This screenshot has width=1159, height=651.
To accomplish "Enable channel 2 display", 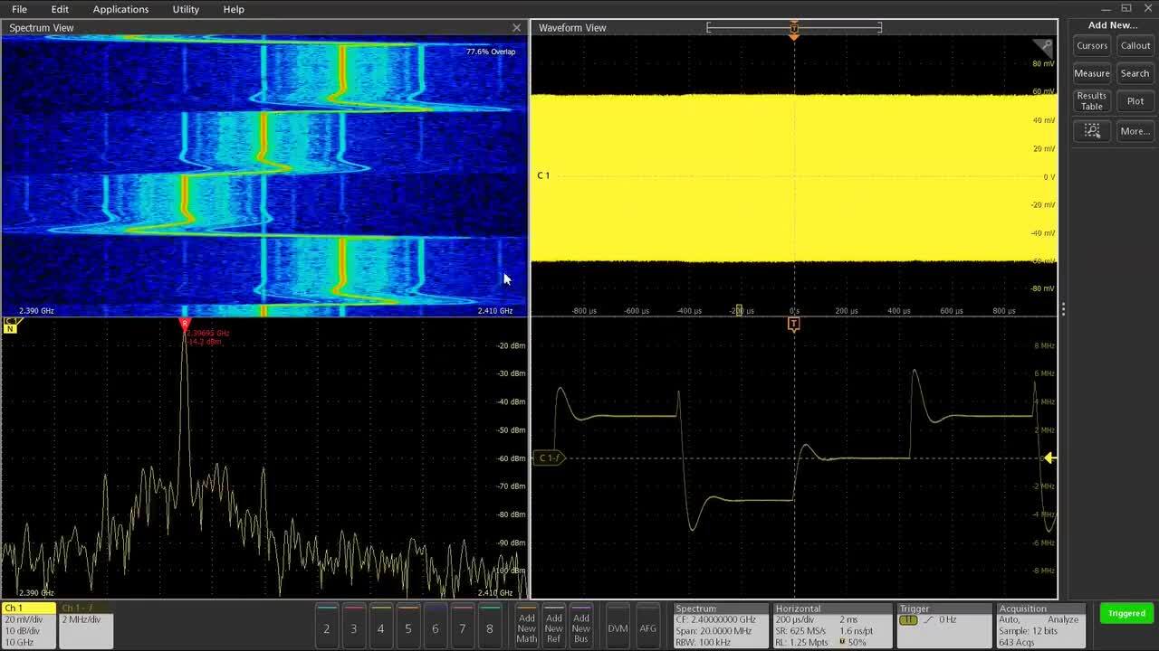I will tap(327, 627).
